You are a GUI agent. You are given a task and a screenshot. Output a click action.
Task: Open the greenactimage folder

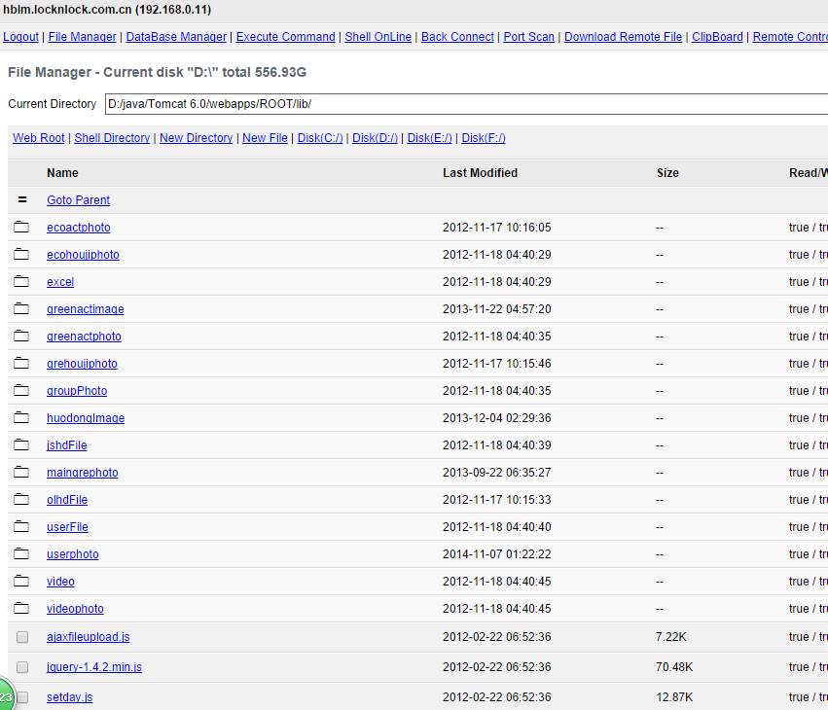[x=86, y=309]
